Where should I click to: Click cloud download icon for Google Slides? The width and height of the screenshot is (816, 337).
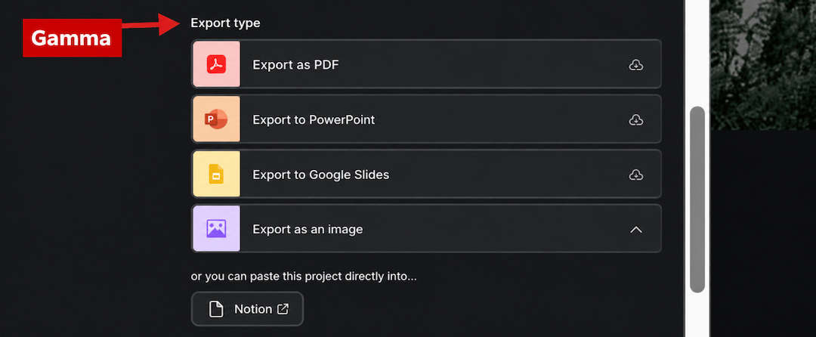pyautogui.click(x=636, y=175)
